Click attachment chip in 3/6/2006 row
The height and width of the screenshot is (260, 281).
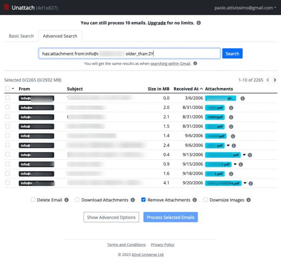click(x=221, y=98)
